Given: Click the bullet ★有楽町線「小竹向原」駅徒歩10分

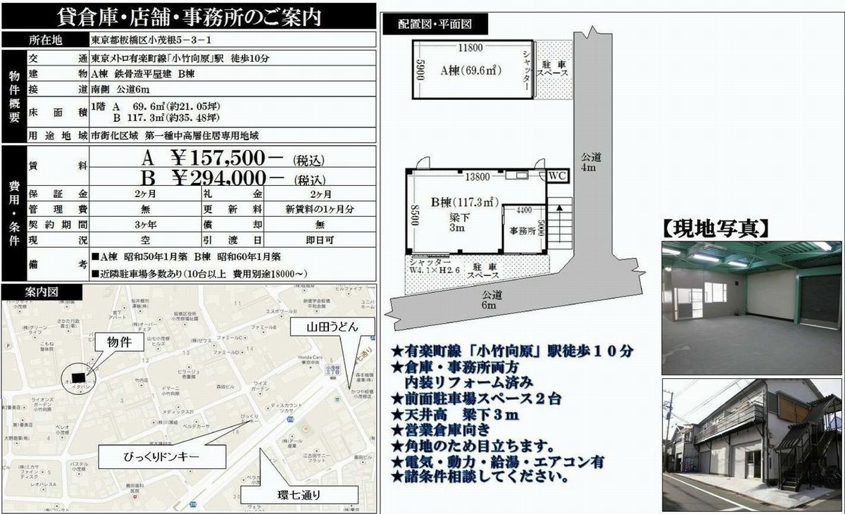Looking at the screenshot, I should [x=512, y=350].
